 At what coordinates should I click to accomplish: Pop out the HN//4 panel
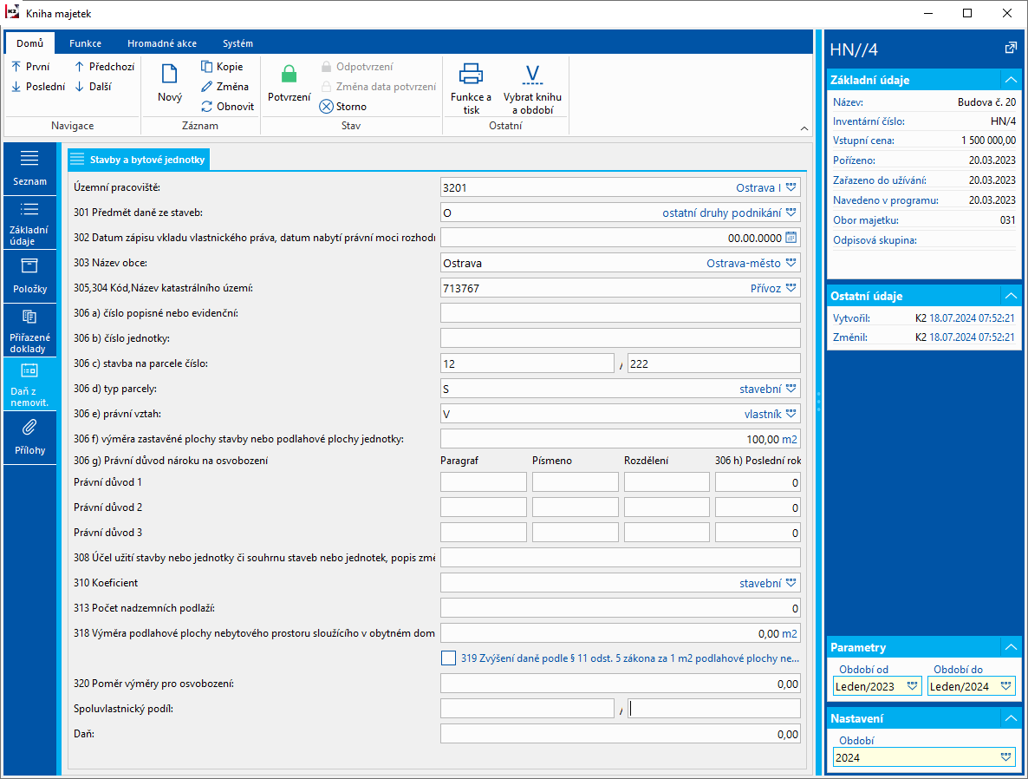(x=1010, y=49)
